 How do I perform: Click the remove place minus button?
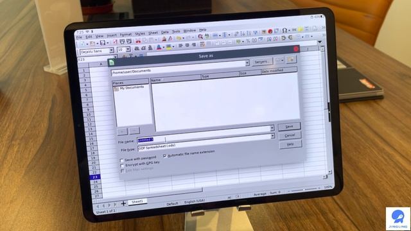click(x=134, y=130)
